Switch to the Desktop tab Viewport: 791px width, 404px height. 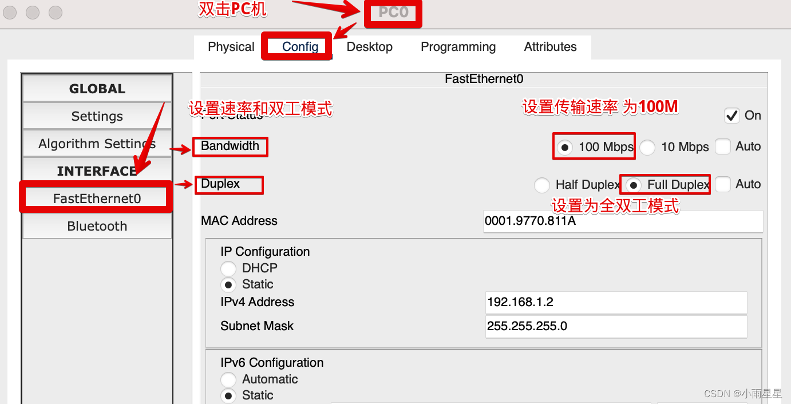point(370,47)
